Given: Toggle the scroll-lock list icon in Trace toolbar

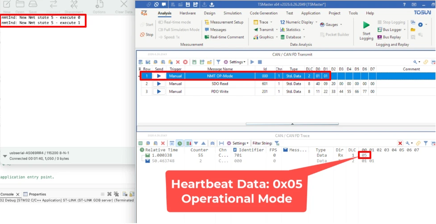Looking at the screenshot, I should point(189,143).
